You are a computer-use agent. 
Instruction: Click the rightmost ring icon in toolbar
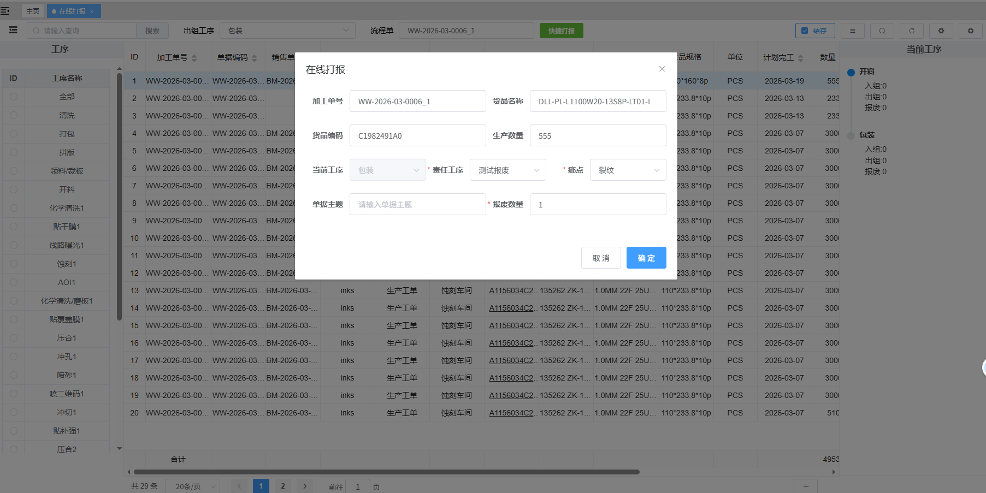pos(970,31)
